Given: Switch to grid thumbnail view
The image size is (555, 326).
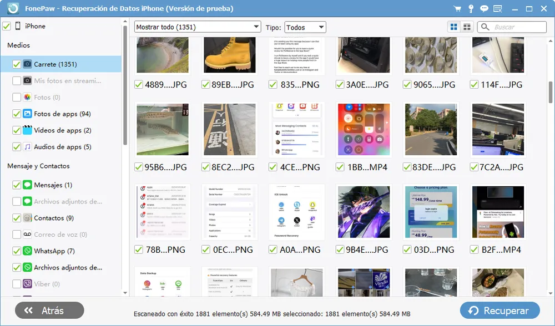Looking at the screenshot, I should click(x=454, y=27).
